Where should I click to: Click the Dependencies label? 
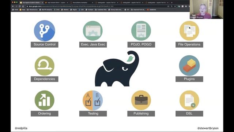45,79
